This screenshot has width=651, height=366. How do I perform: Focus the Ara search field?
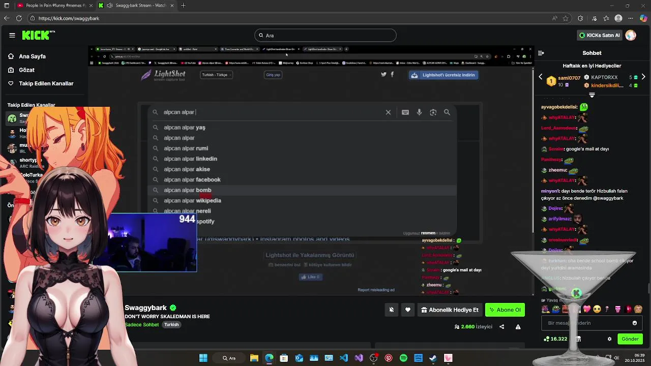[325, 35]
